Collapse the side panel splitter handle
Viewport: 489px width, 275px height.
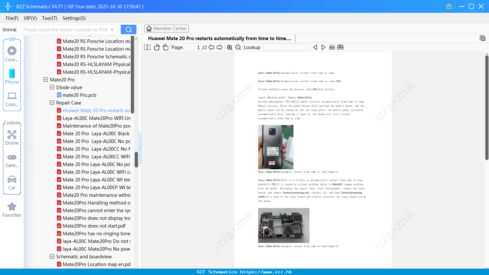click(x=140, y=148)
